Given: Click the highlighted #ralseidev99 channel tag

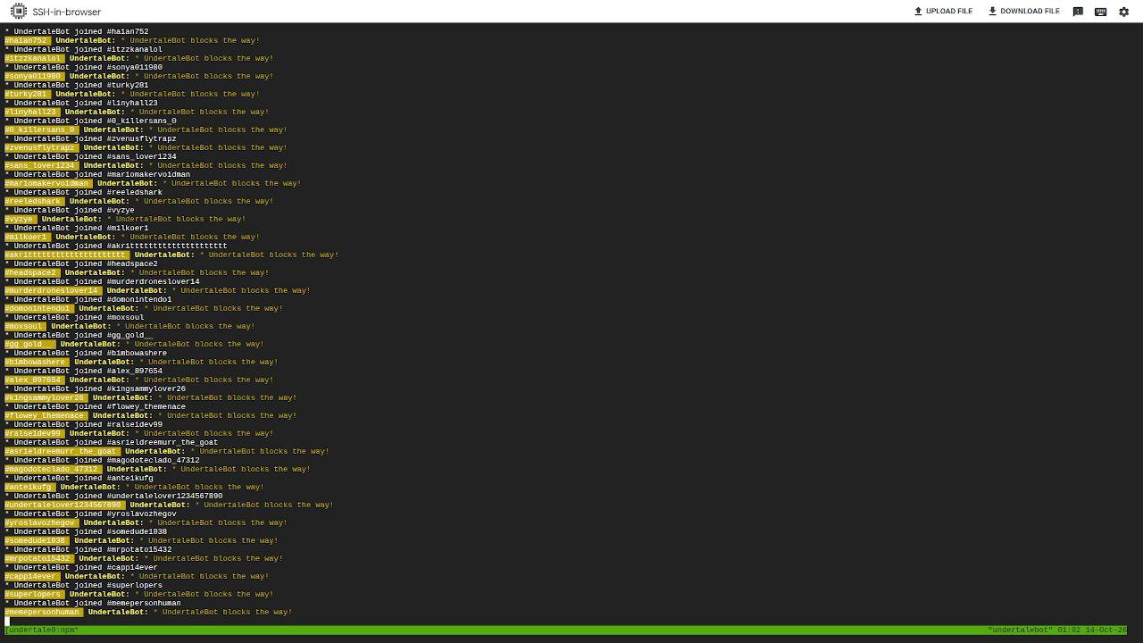Looking at the screenshot, I should 34,433.
